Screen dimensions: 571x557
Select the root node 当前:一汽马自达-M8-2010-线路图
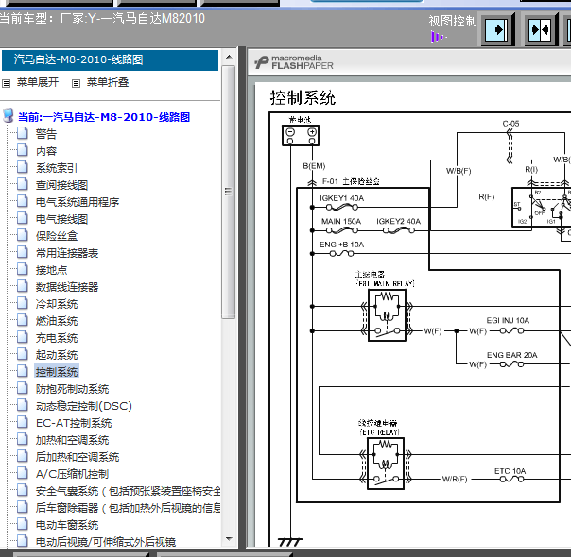104,117
